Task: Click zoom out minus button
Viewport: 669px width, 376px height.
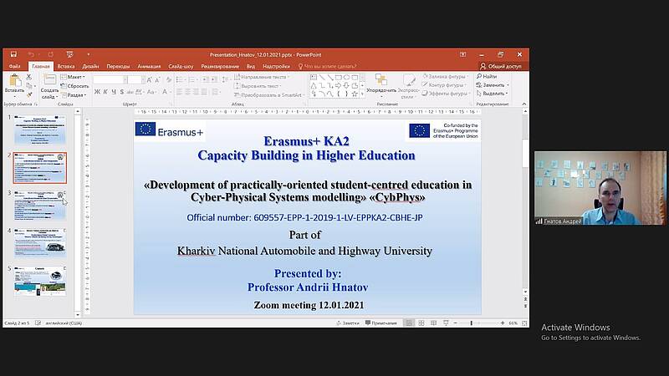Action: point(455,323)
